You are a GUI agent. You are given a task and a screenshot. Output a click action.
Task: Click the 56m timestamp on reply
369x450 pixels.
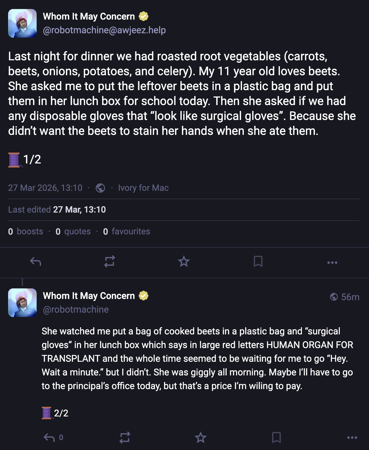pyautogui.click(x=350, y=297)
